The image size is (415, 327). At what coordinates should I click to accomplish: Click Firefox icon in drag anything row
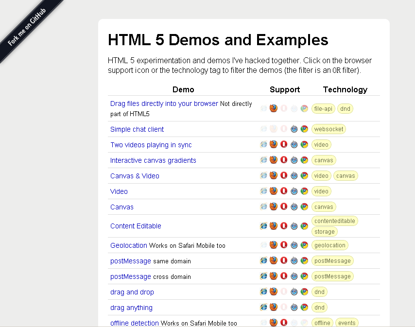click(x=274, y=307)
